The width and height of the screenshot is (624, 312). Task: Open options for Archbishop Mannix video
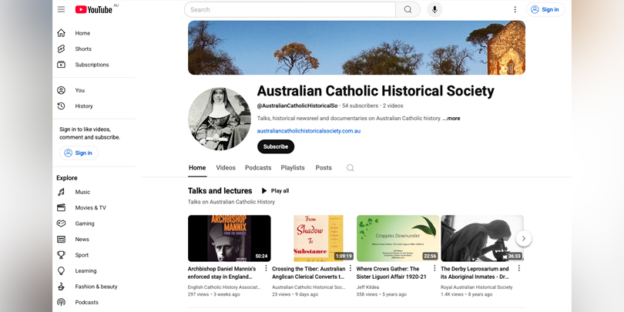(267, 268)
